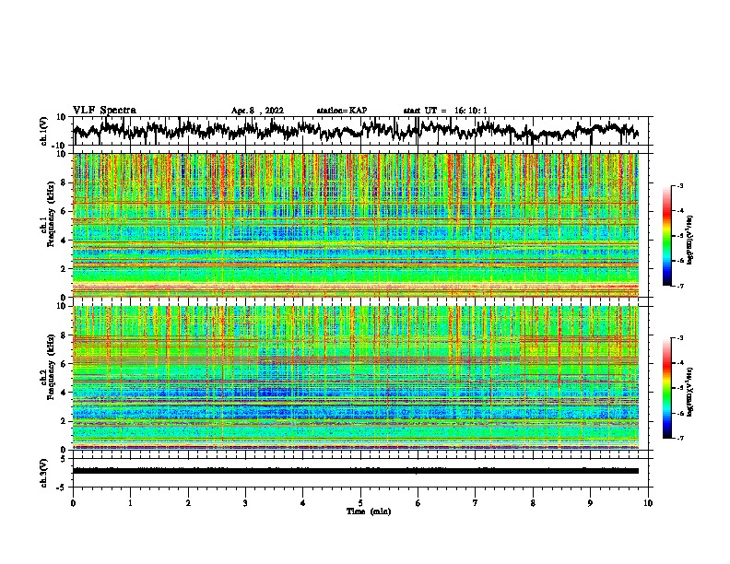
Task: Click the "-5" tick on ch.3(V) axis
Action: tap(63, 488)
